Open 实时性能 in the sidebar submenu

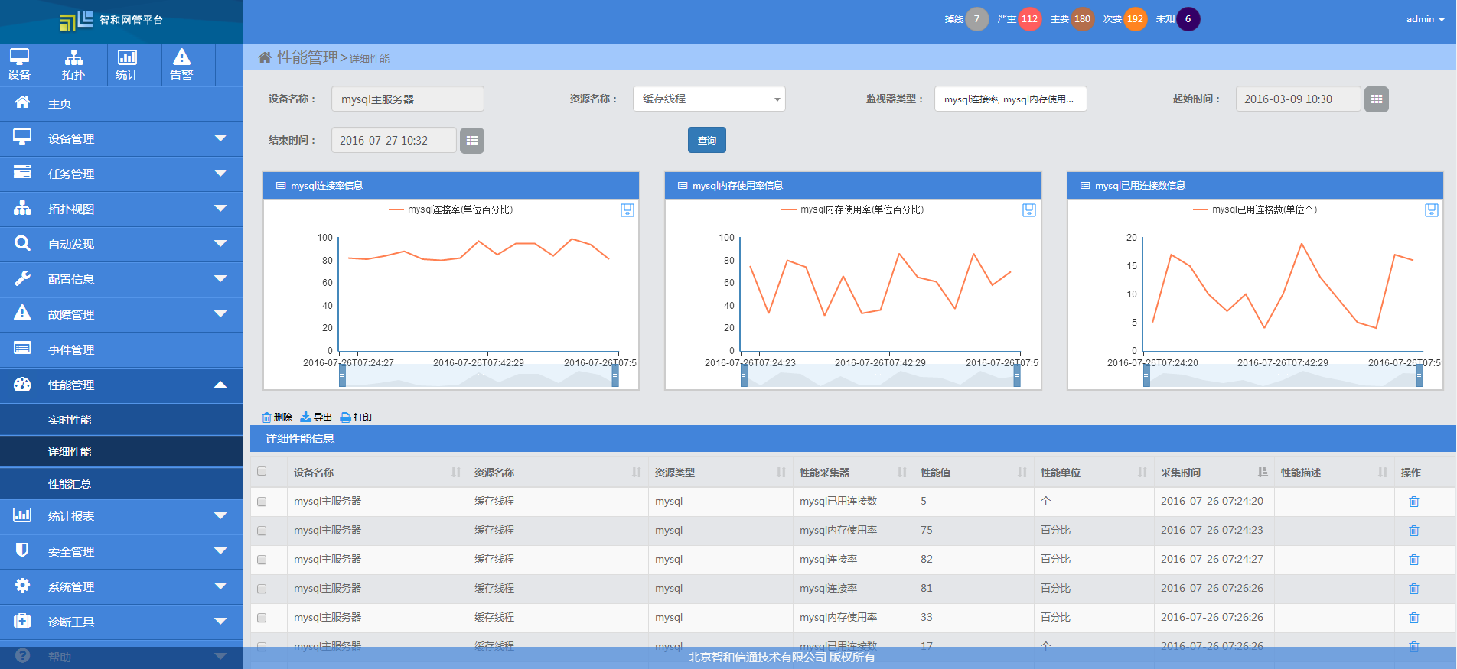pyautogui.click(x=70, y=420)
